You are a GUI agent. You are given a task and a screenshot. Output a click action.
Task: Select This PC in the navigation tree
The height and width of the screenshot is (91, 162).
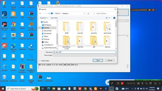pyautogui.click(x=45, y=22)
